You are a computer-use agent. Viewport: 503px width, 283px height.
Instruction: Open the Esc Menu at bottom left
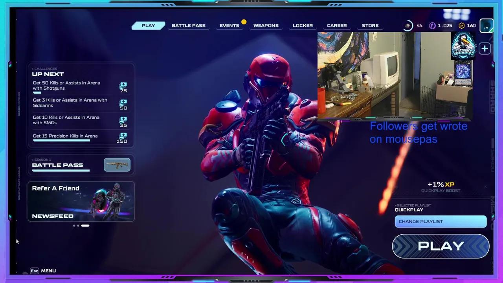(43, 270)
